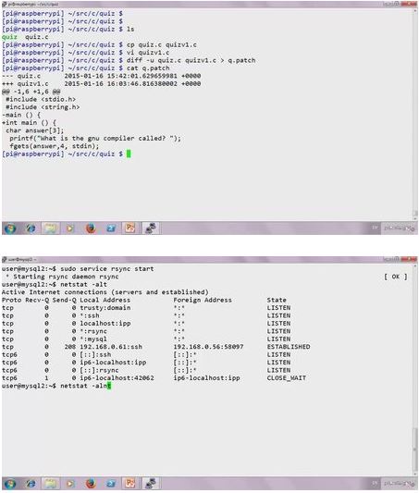Click the 'fgets(answer,4, stdin);' line
419x493 pixels.
pyautogui.click(x=54, y=146)
